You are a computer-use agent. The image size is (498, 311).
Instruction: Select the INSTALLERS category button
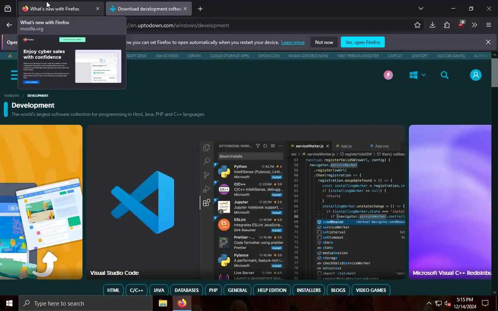pos(309,290)
